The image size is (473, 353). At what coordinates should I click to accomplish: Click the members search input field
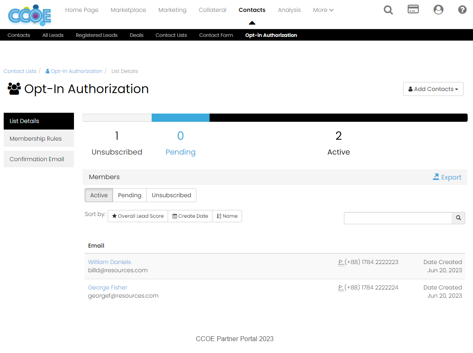pyautogui.click(x=398, y=218)
